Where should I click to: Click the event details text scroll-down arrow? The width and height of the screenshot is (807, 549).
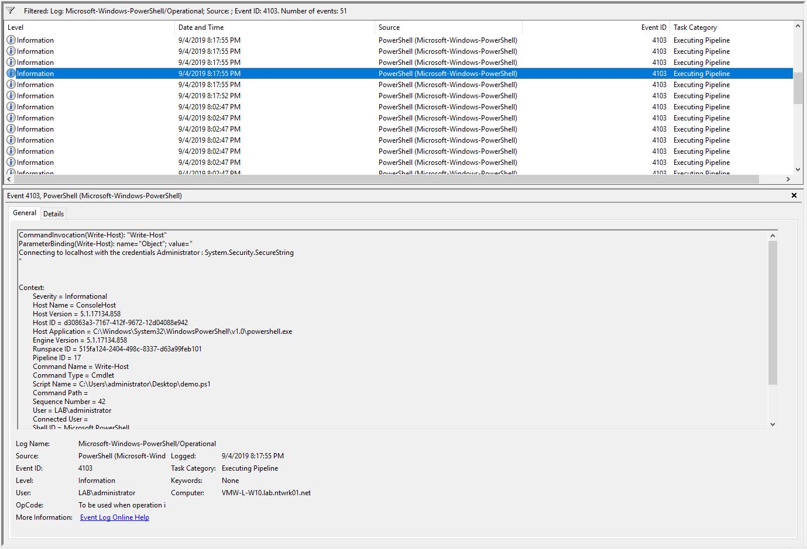coord(772,424)
